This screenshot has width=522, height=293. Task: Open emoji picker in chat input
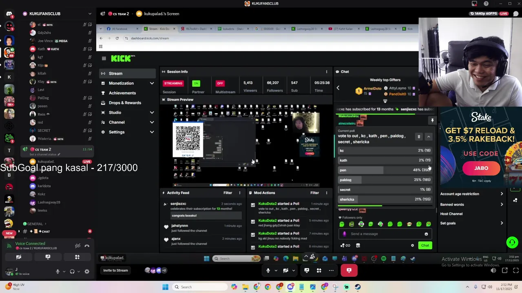[426, 234]
